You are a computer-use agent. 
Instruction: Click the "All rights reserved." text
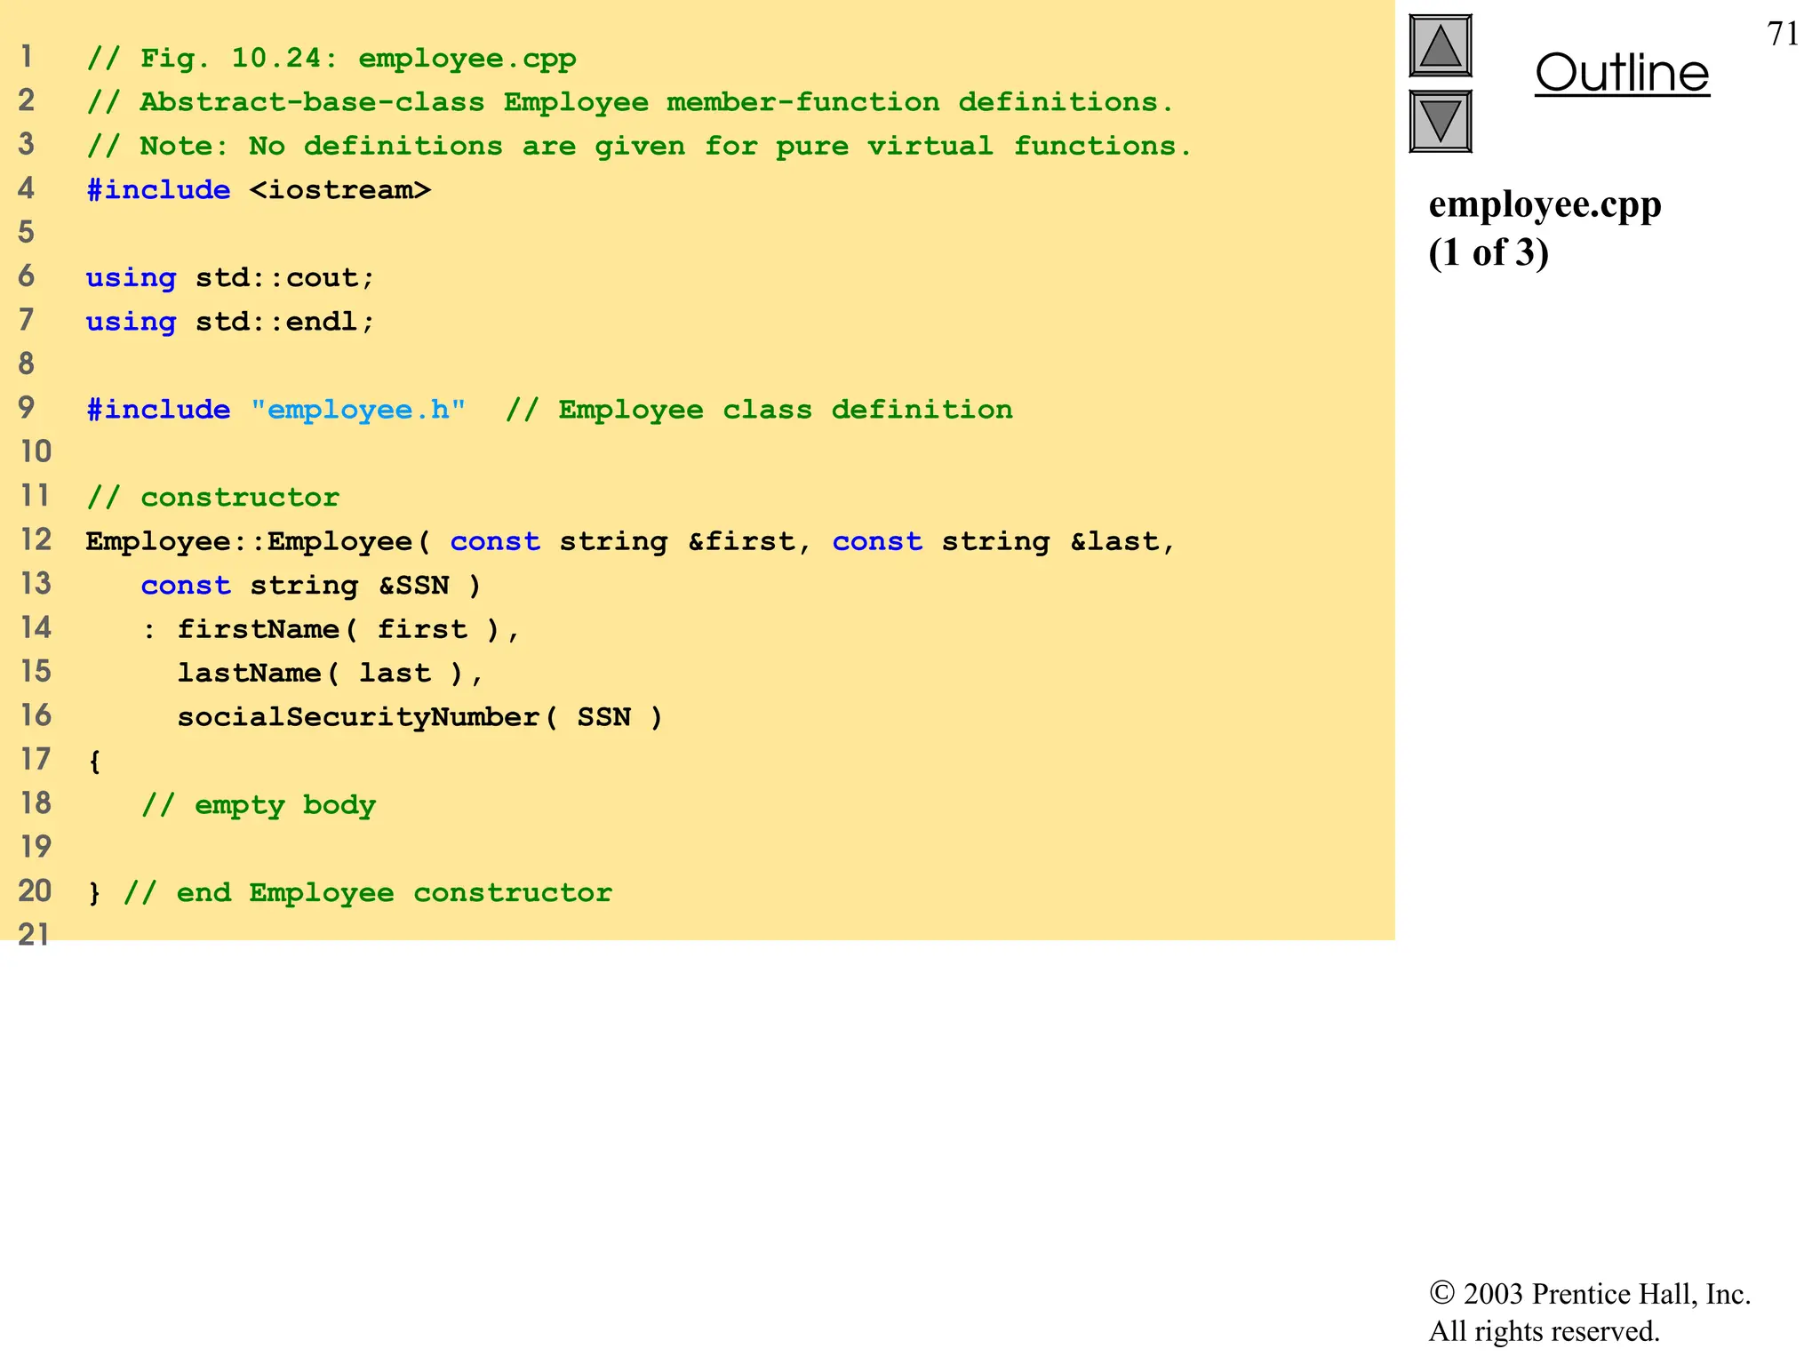(x=1545, y=1331)
